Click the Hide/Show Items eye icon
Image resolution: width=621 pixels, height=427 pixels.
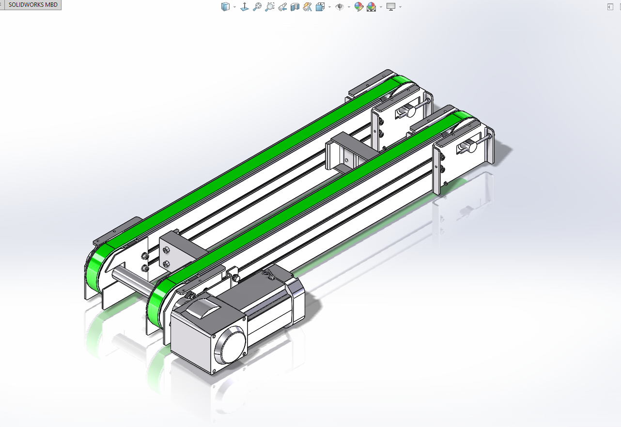pos(340,7)
